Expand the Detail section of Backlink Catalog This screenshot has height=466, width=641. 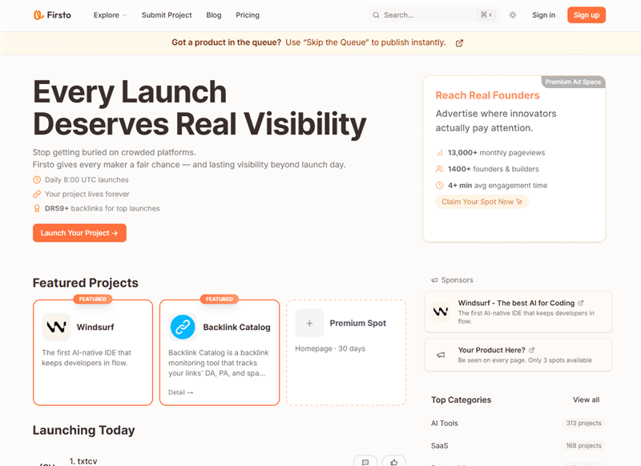179,392
